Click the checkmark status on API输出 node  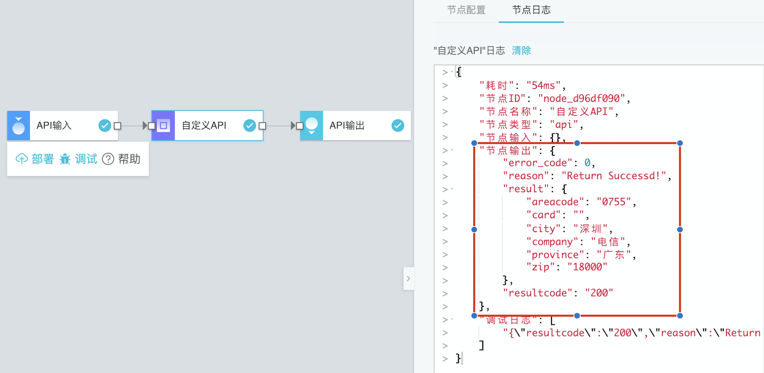coord(398,125)
